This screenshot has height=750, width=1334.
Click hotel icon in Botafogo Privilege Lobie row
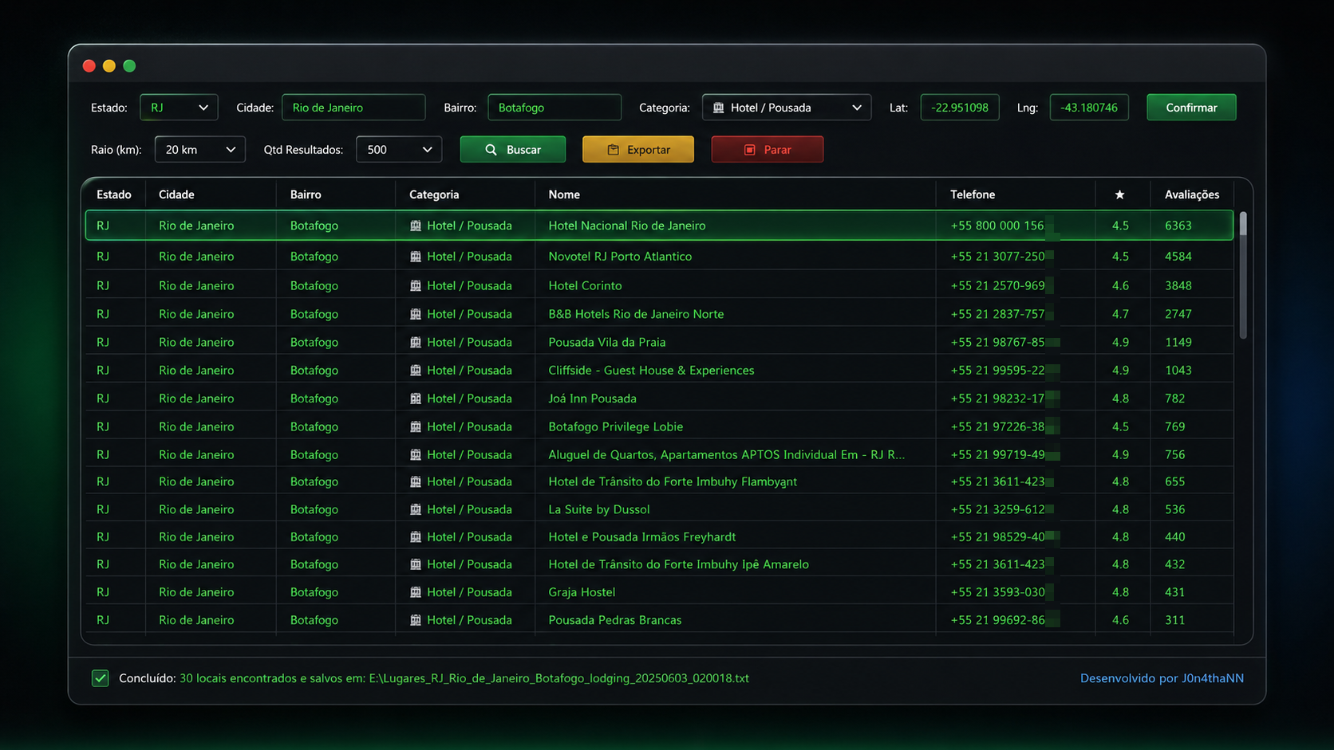tap(416, 426)
